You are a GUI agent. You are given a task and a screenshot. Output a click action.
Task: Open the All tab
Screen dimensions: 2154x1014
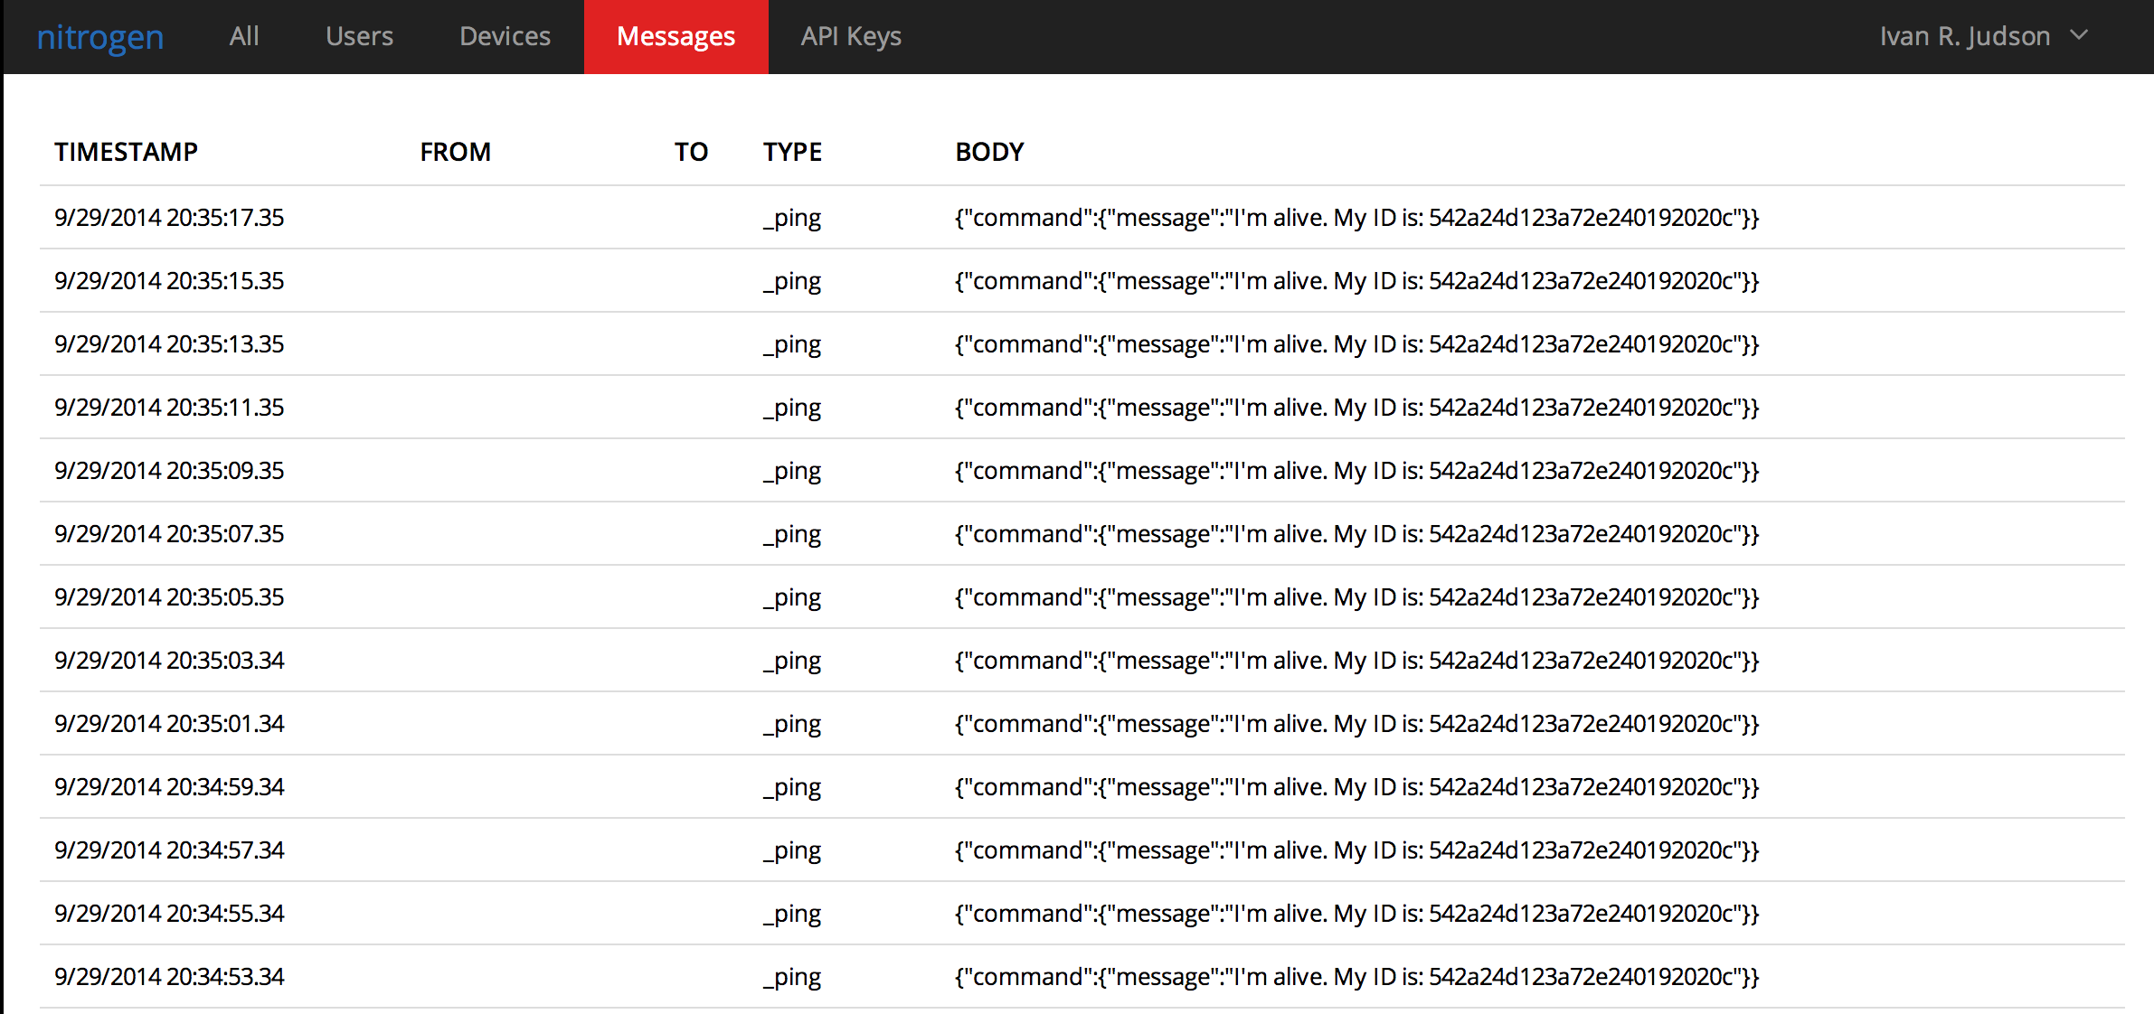[244, 36]
